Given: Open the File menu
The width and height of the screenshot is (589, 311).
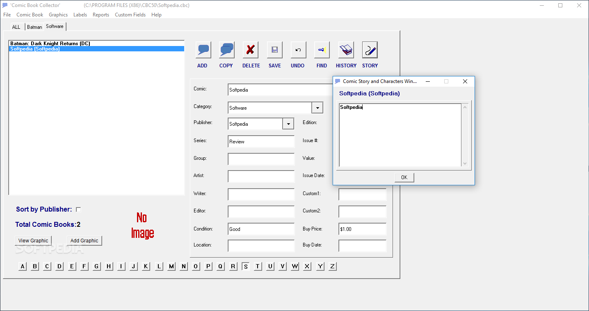Looking at the screenshot, I should coord(7,15).
